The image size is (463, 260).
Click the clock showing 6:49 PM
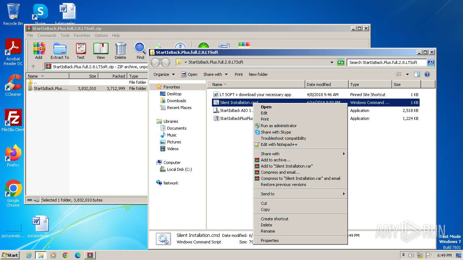tap(444, 255)
